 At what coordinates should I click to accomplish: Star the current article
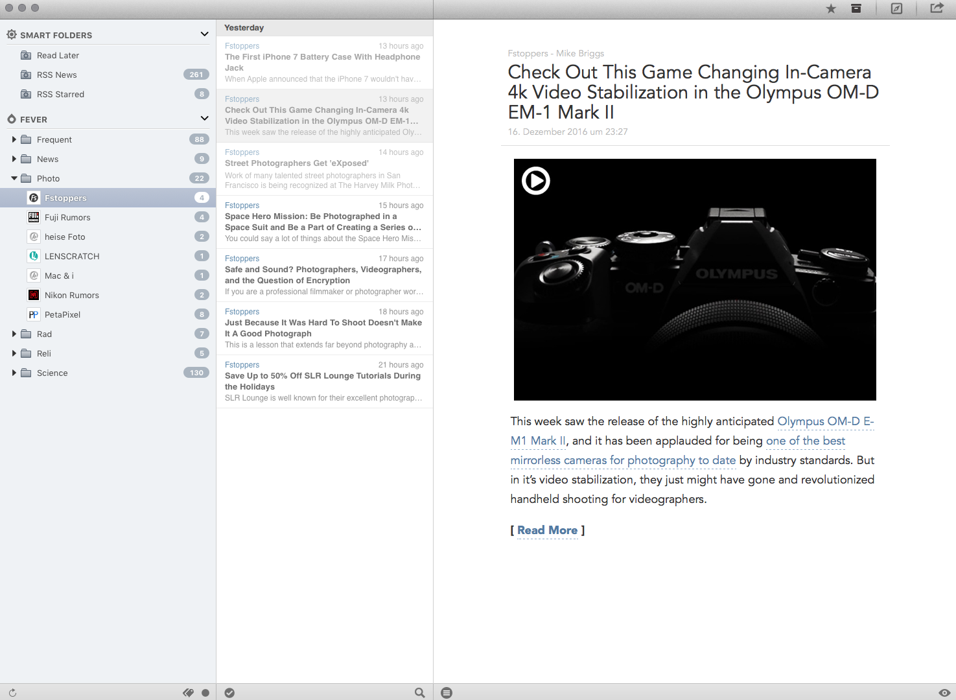click(831, 9)
